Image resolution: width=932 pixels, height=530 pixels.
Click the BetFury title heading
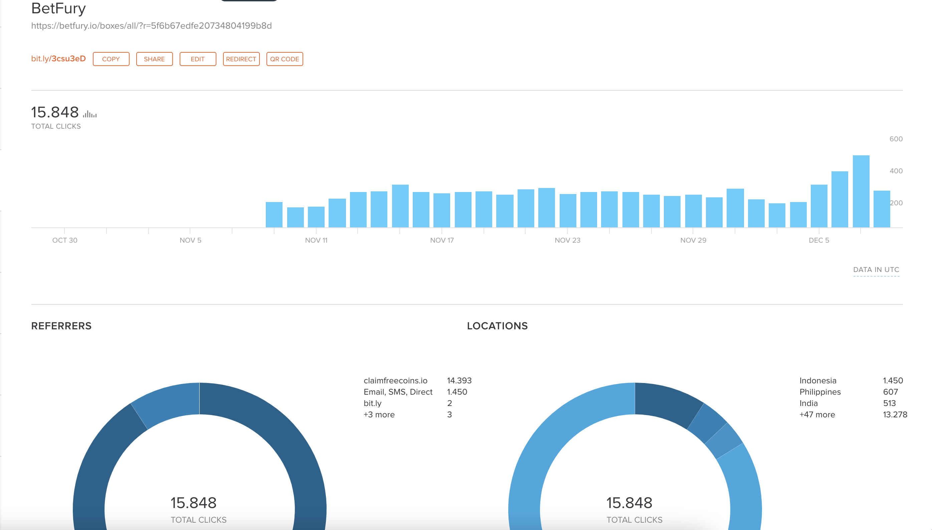click(x=58, y=8)
